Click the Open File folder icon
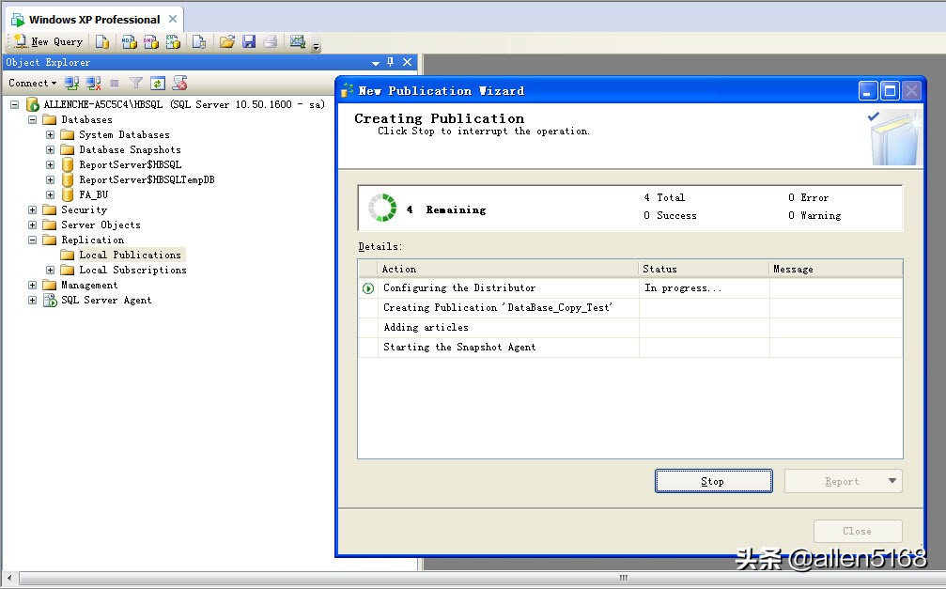 click(226, 41)
